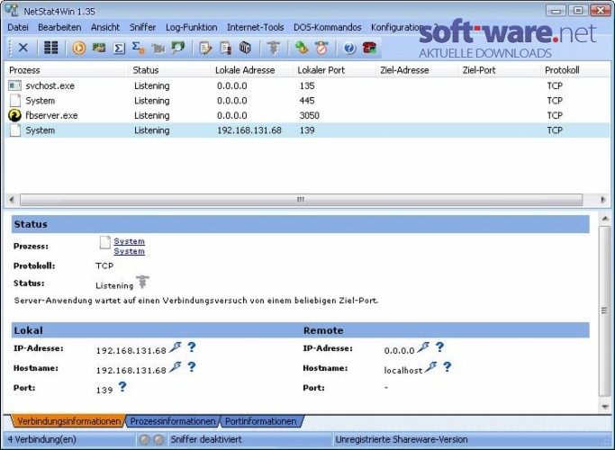Switch to the Verbindungsinformationen tab

(x=68, y=421)
